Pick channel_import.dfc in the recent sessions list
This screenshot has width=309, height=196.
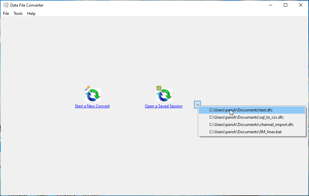pyautogui.click(x=252, y=125)
